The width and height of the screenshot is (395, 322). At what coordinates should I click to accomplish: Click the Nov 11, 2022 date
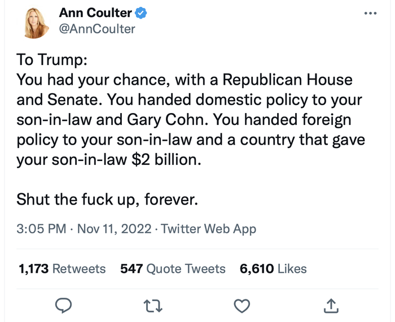(x=114, y=229)
